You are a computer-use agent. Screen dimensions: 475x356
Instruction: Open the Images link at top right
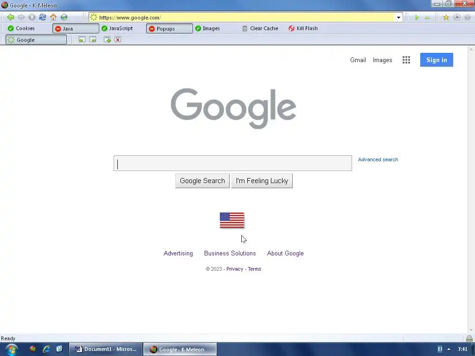click(x=382, y=60)
